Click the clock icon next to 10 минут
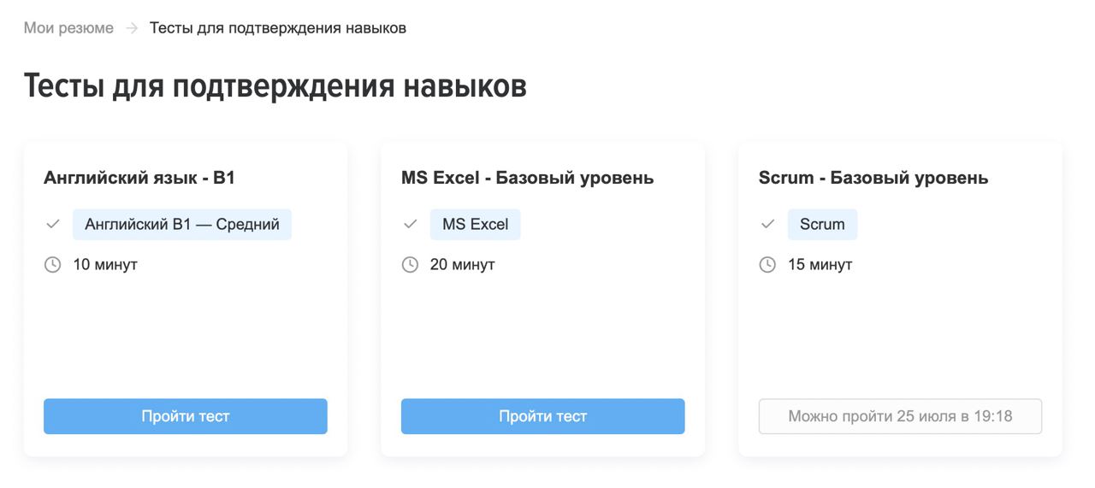 click(x=53, y=265)
